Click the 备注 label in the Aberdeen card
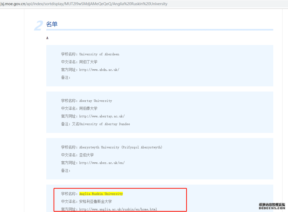 66,78
